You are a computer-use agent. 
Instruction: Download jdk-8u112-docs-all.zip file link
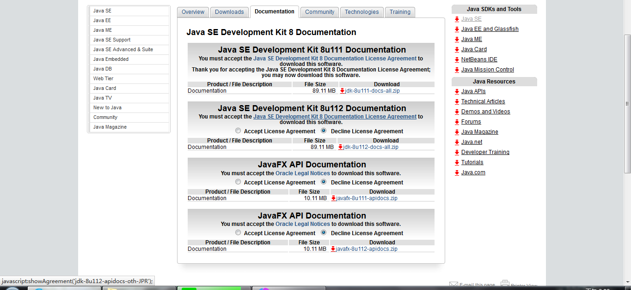[371, 147]
